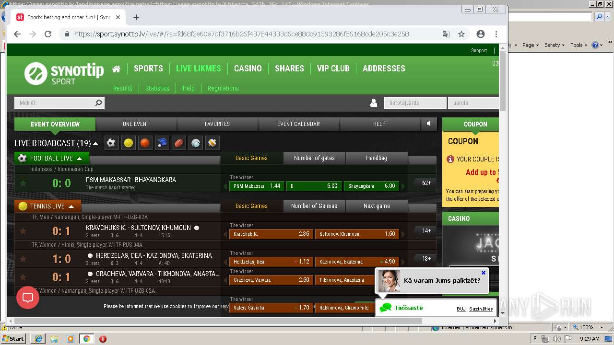Open the red chat bubble button
614x345 pixels.
point(28,298)
